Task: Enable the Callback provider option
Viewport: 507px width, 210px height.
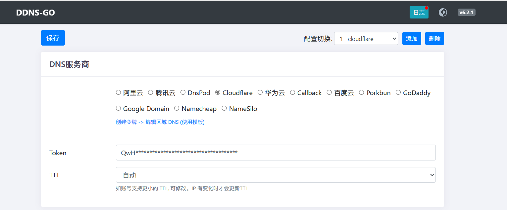Action: click(x=292, y=92)
